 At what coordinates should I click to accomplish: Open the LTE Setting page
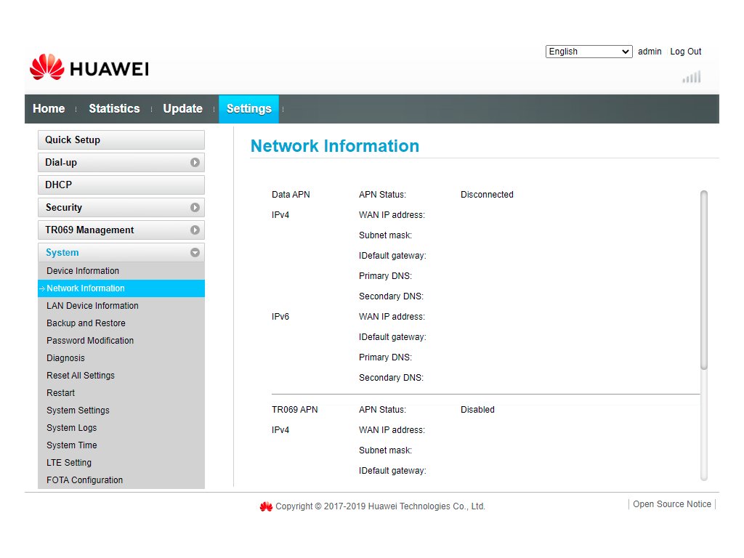pos(69,463)
